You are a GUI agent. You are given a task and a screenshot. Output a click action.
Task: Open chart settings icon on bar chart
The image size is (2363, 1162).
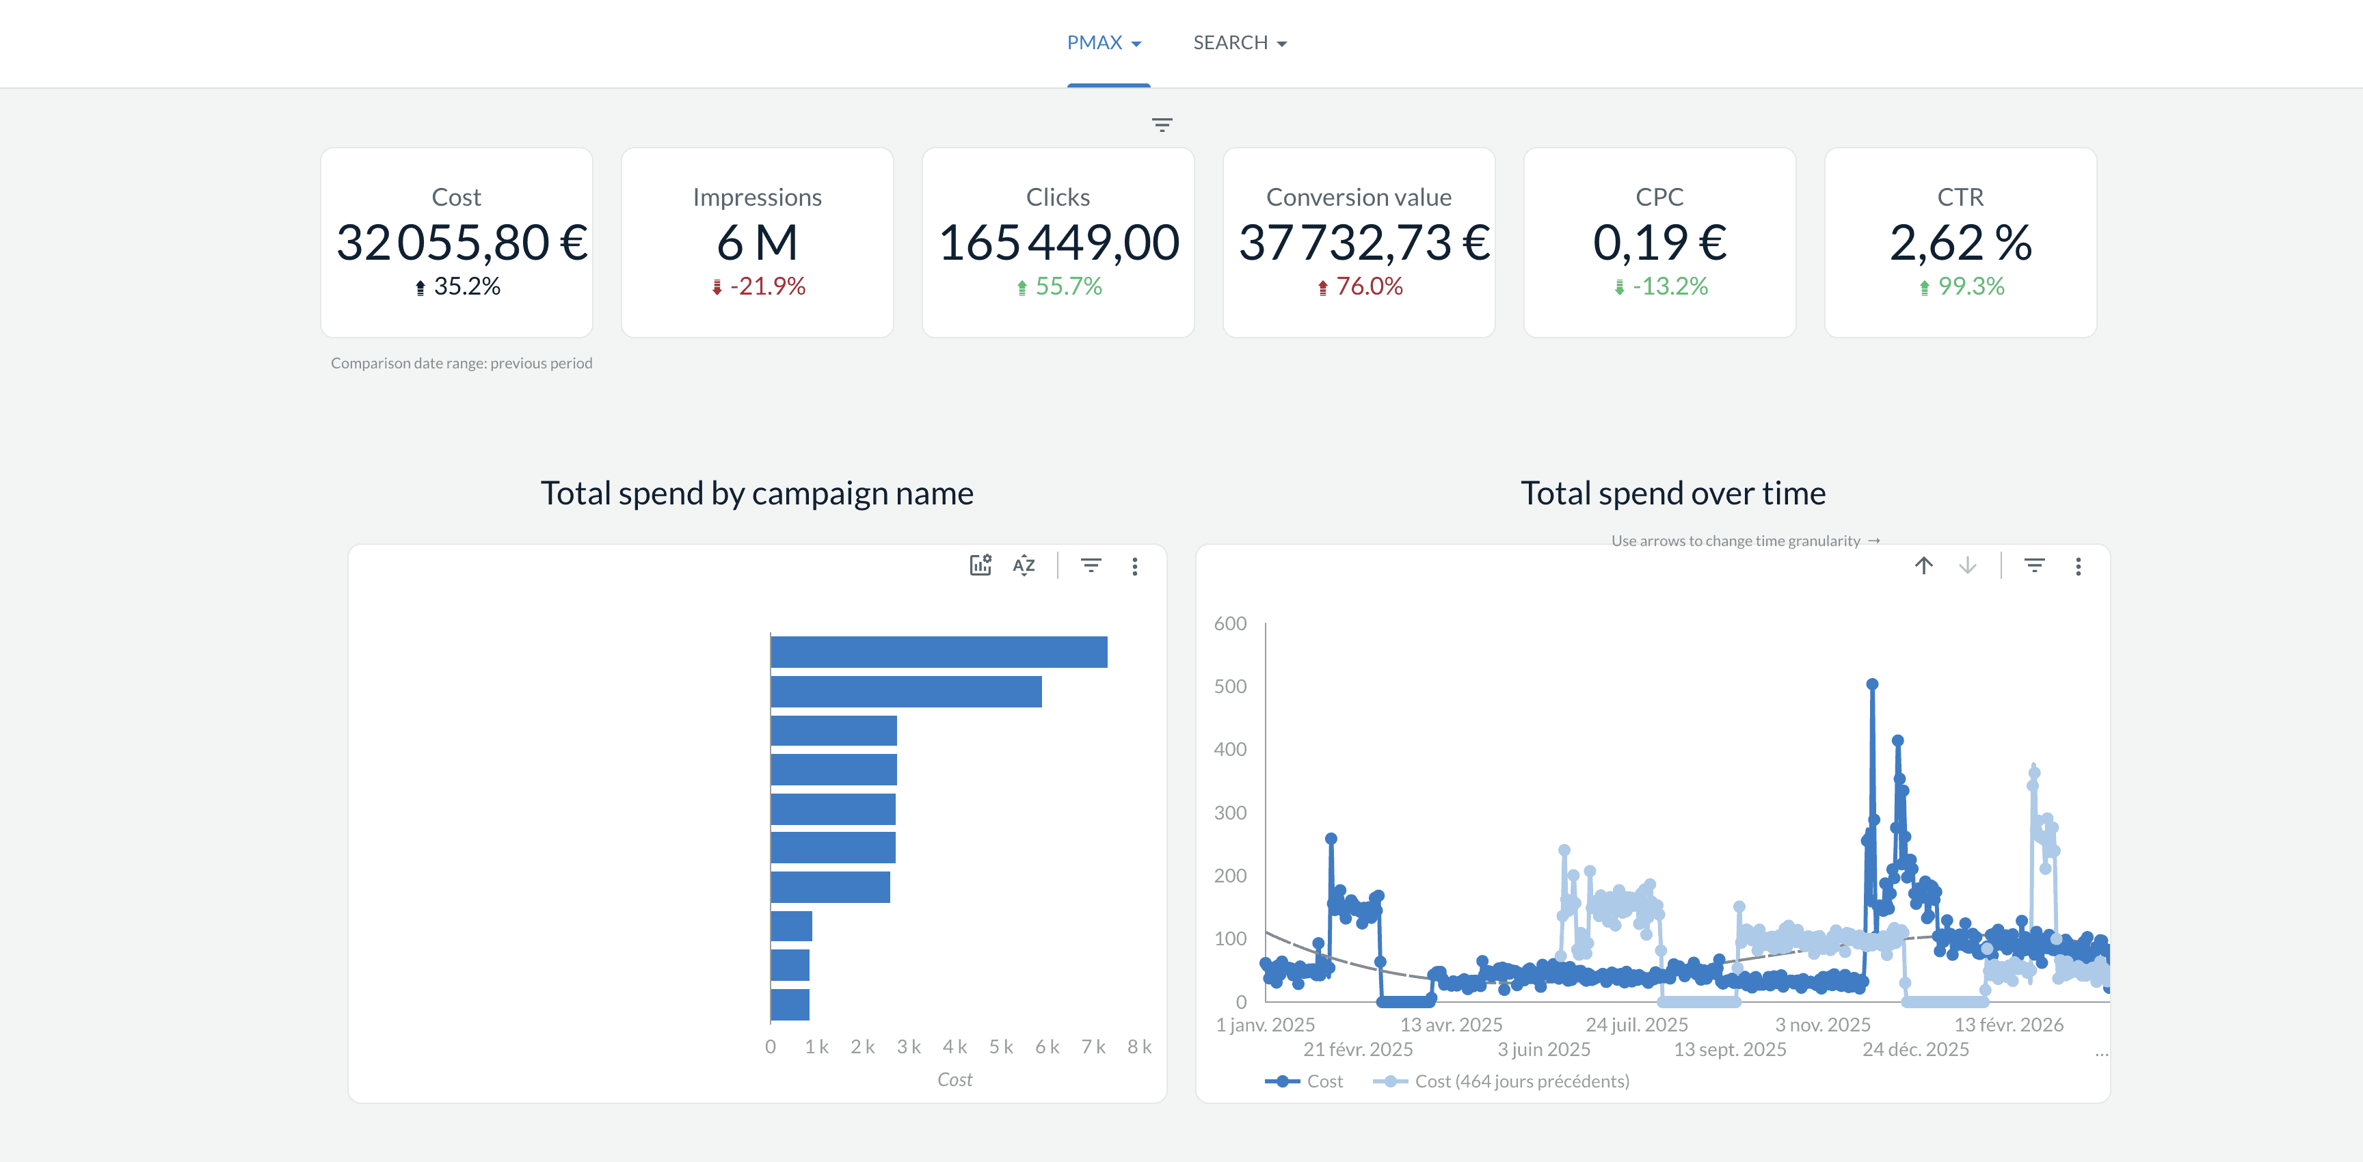(980, 565)
